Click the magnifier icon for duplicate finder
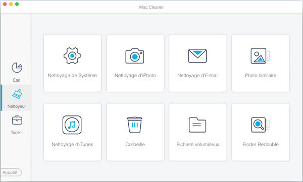This screenshot has height=182, width=303. point(260,125)
